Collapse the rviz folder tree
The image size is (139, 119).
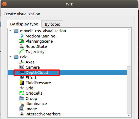(10, 57)
